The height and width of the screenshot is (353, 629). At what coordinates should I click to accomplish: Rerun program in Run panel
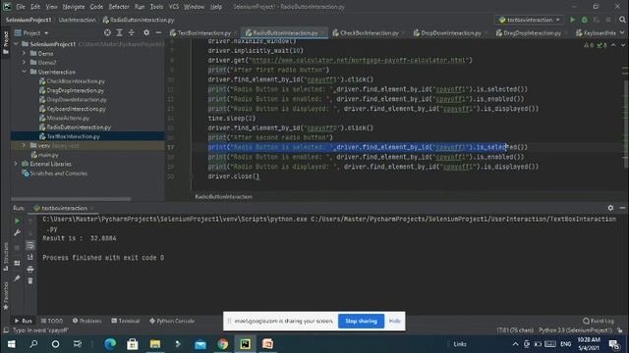coord(18,221)
